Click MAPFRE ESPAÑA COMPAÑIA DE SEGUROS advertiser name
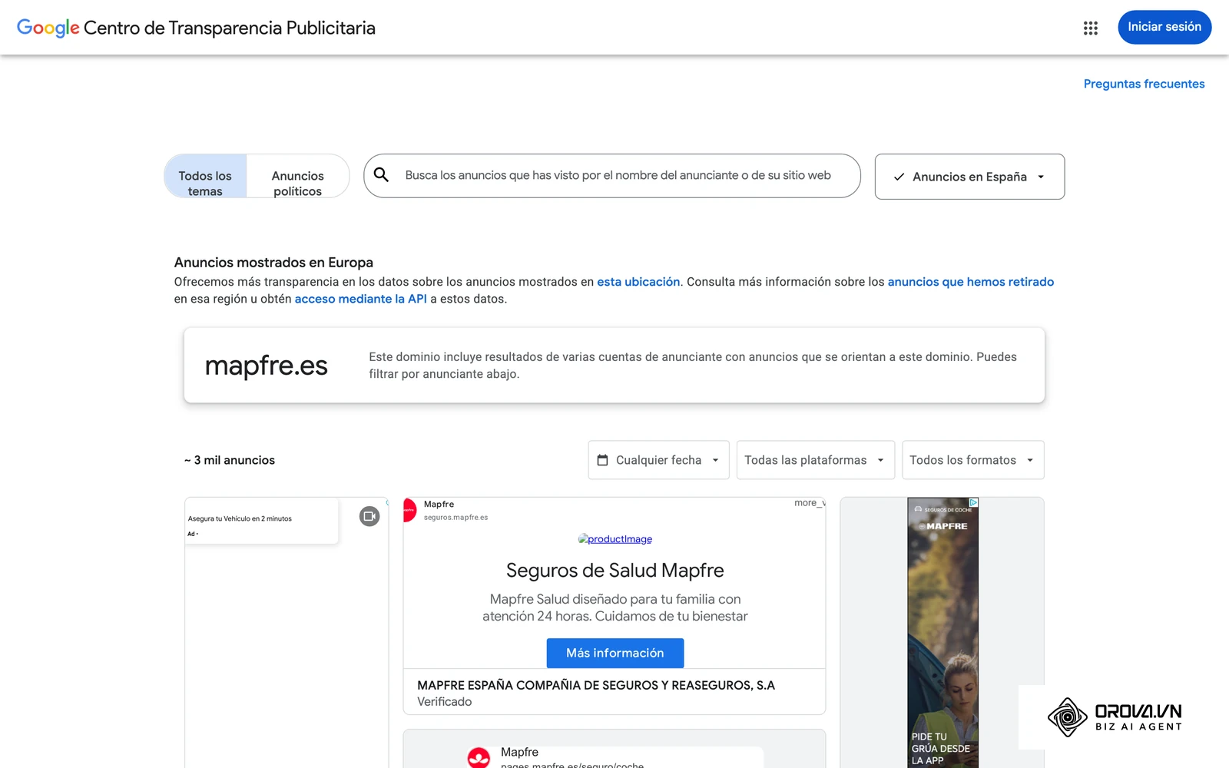Viewport: 1229px width, 768px height. pyautogui.click(x=596, y=685)
